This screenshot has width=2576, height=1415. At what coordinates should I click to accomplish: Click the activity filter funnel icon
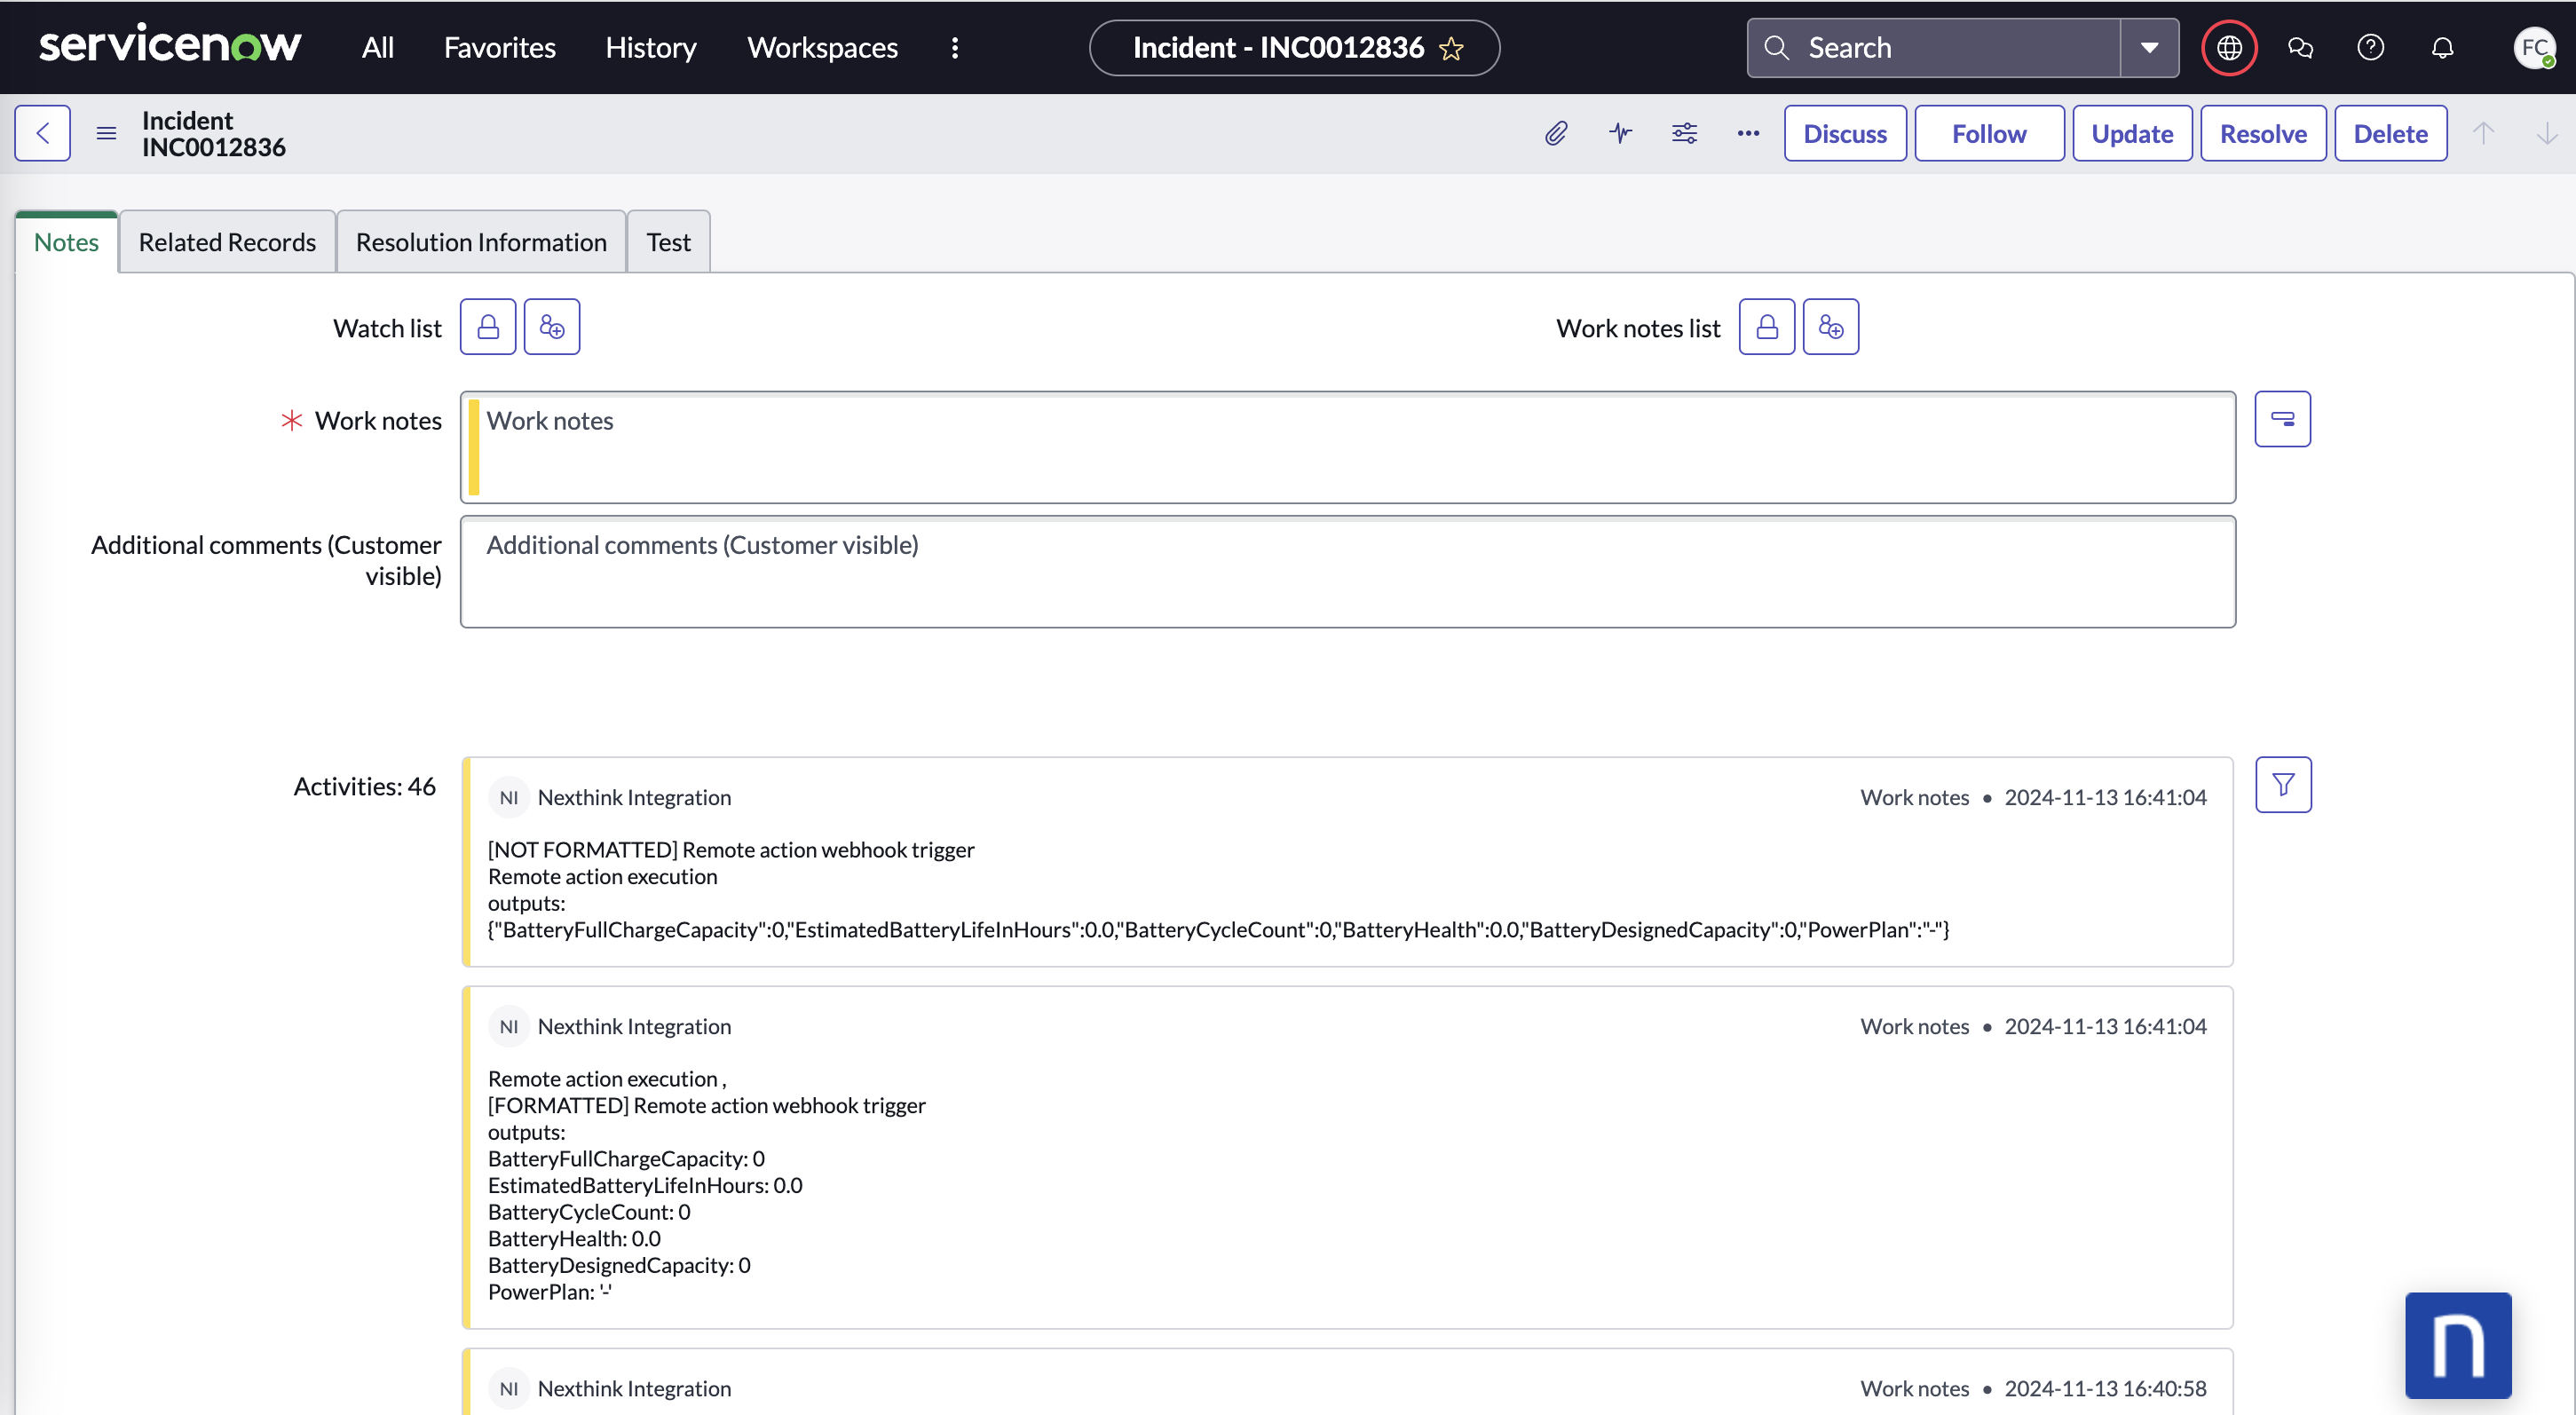click(2283, 785)
